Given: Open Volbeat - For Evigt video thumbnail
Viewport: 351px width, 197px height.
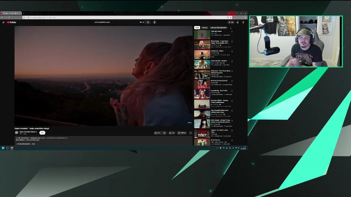Looking at the screenshot, I should point(202,134).
